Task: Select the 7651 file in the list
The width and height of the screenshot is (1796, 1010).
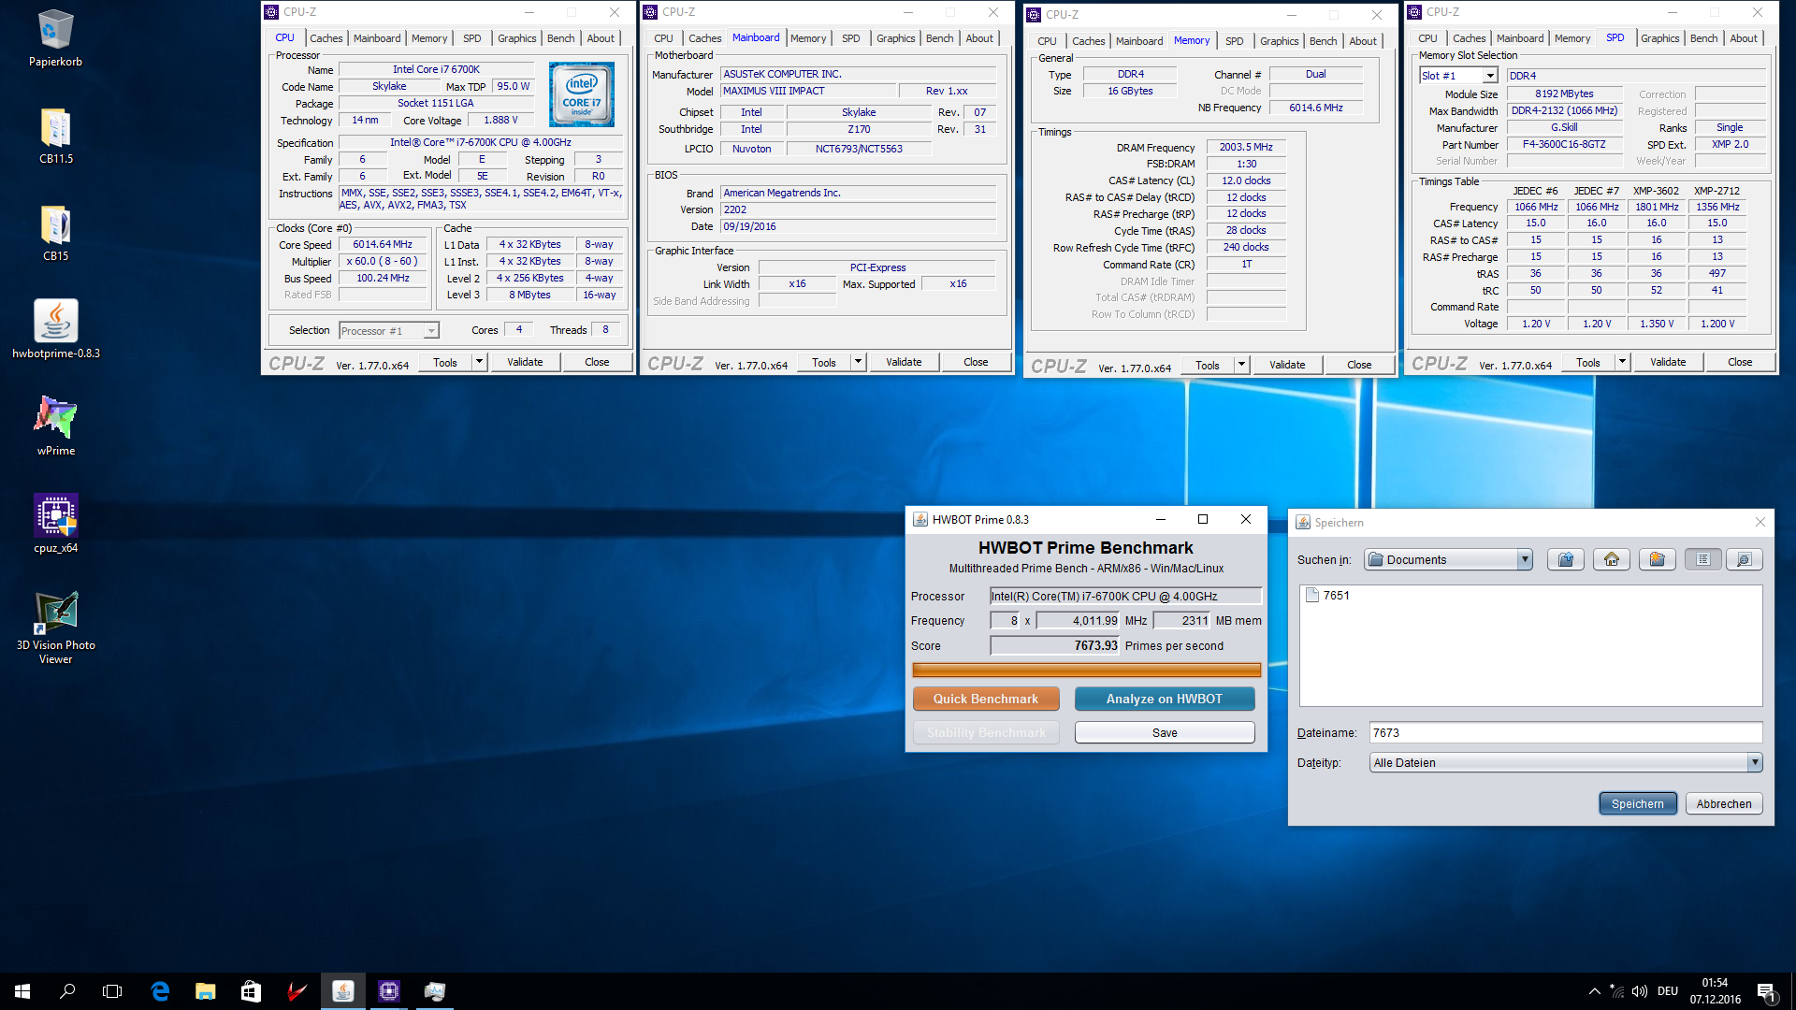Action: point(1327,595)
